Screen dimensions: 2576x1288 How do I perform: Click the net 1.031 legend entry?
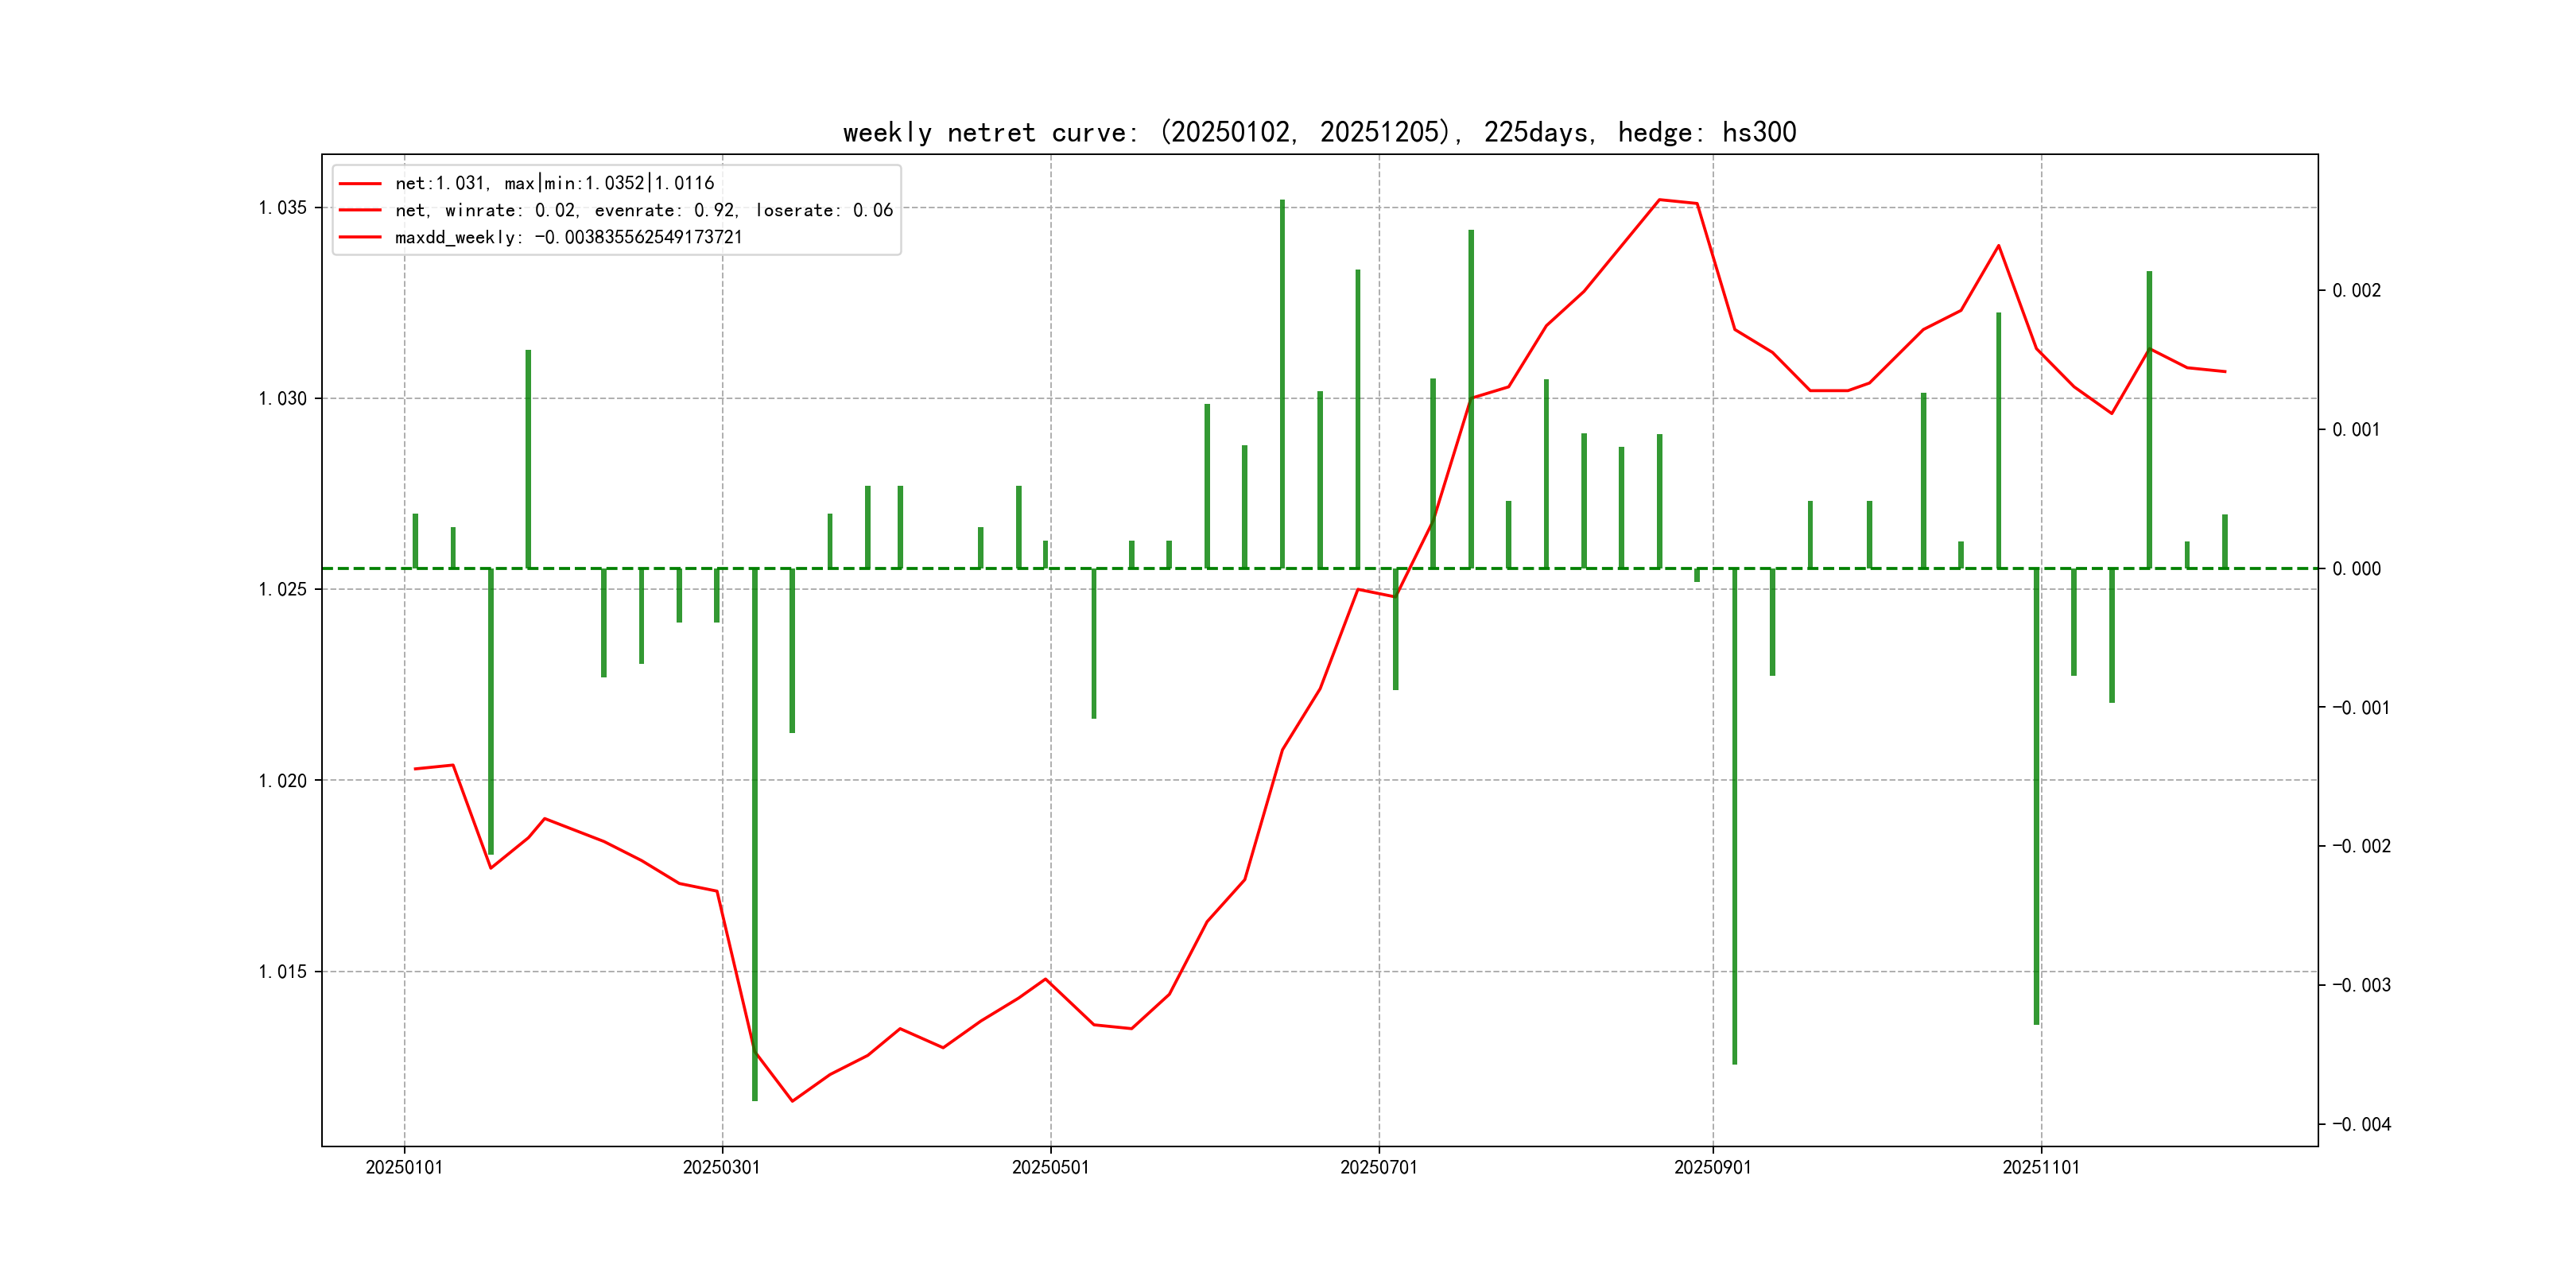click(x=554, y=183)
